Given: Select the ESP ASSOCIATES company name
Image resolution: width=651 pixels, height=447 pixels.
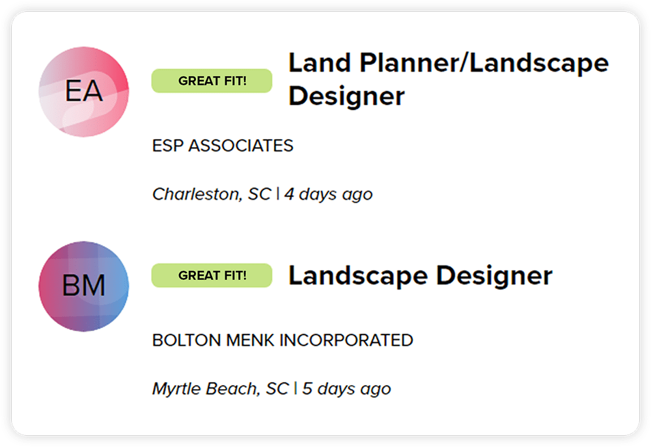Looking at the screenshot, I should 223,146.
